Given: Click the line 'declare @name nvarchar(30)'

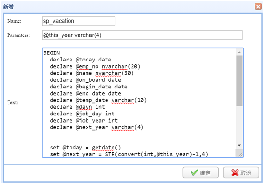Looking at the screenshot, I should pyautogui.click(x=92, y=73).
